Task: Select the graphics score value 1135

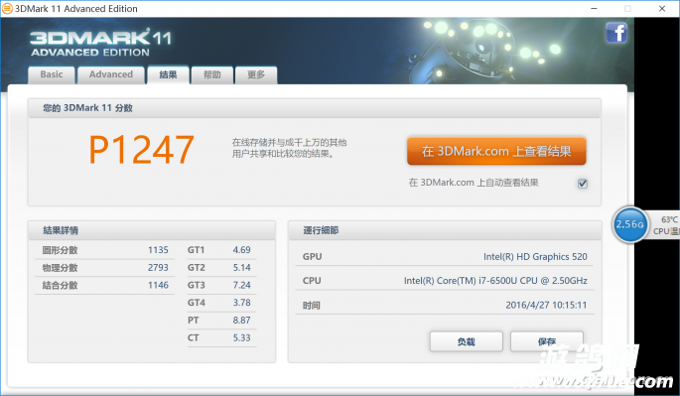Action: 158,250
